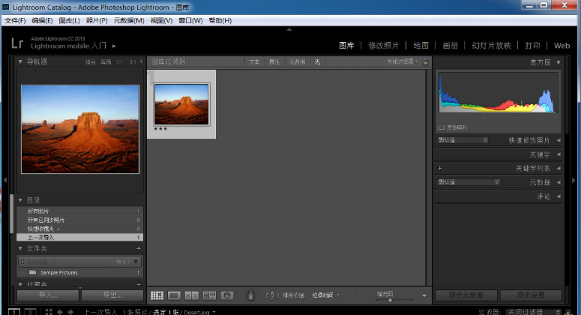
Task: Open people face view icon
Action: pos(227,295)
